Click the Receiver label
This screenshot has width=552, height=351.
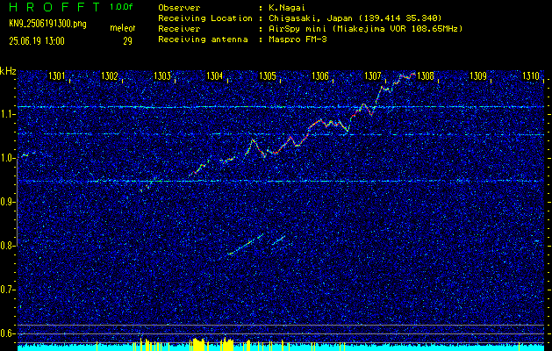179,28
